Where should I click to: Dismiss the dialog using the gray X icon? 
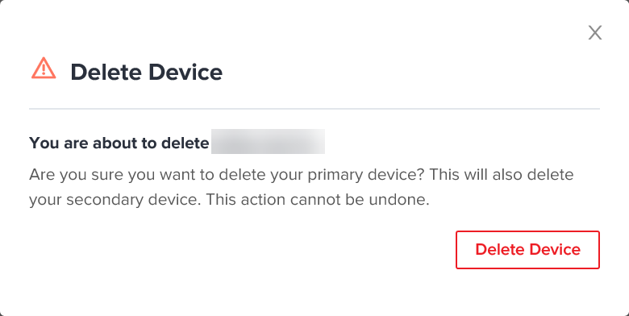(595, 32)
